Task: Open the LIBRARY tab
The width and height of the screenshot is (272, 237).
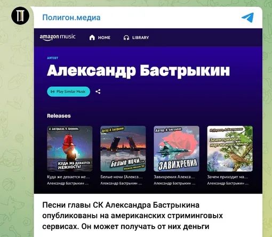Action: click(136, 37)
